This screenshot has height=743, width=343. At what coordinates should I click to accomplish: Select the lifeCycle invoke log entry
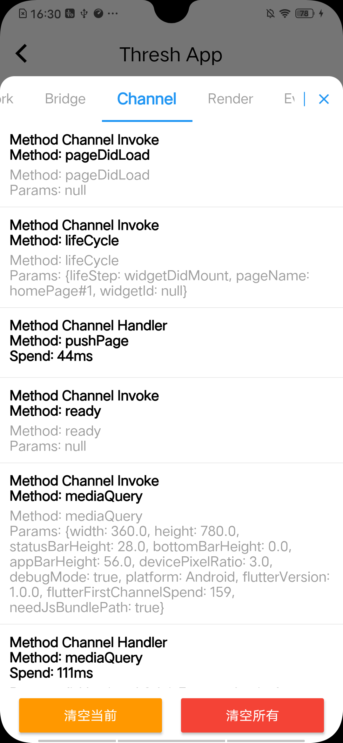point(171,258)
